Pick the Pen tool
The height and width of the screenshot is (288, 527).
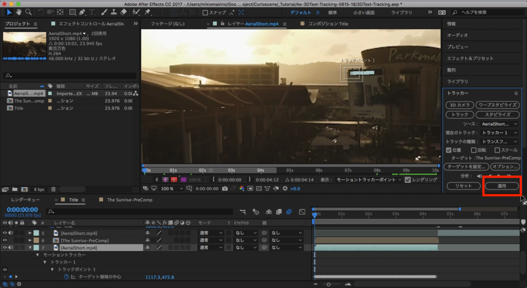(82, 12)
